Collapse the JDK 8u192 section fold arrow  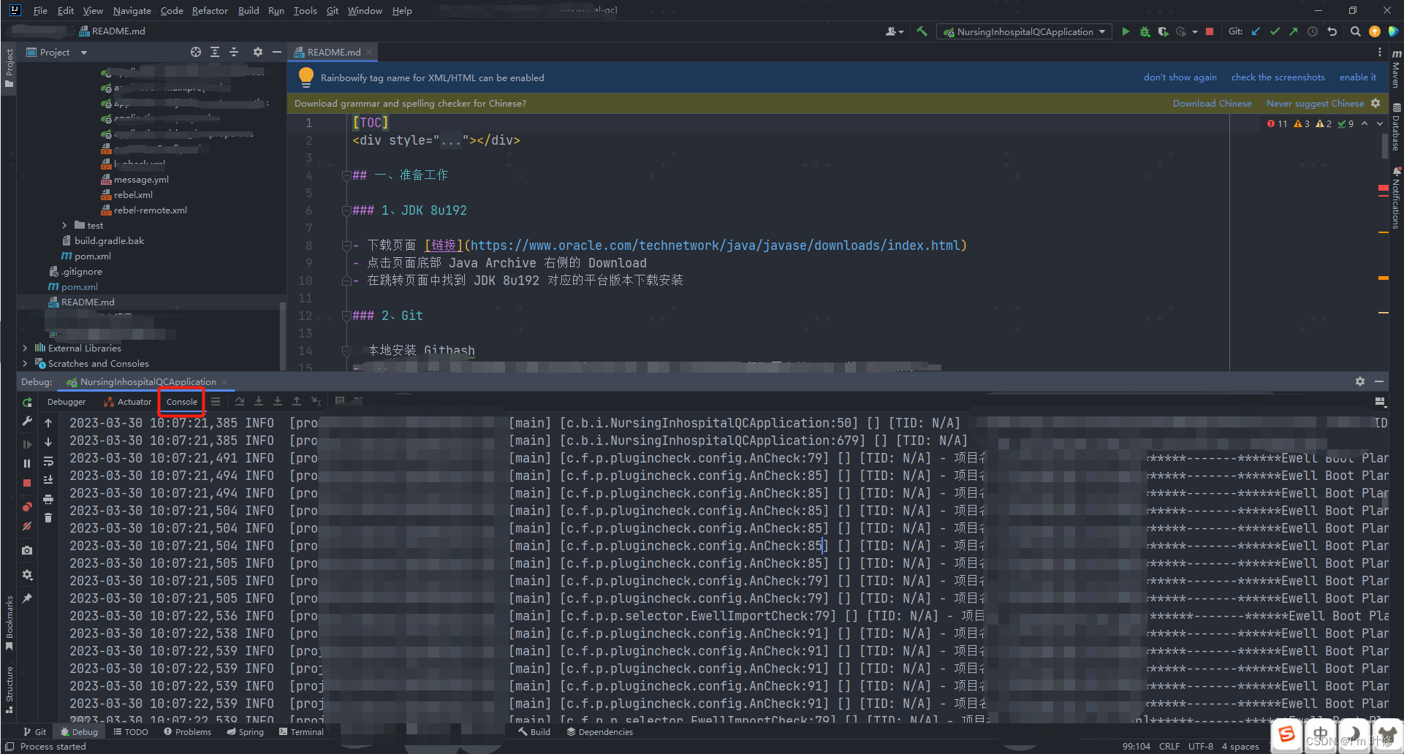tap(346, 210)
